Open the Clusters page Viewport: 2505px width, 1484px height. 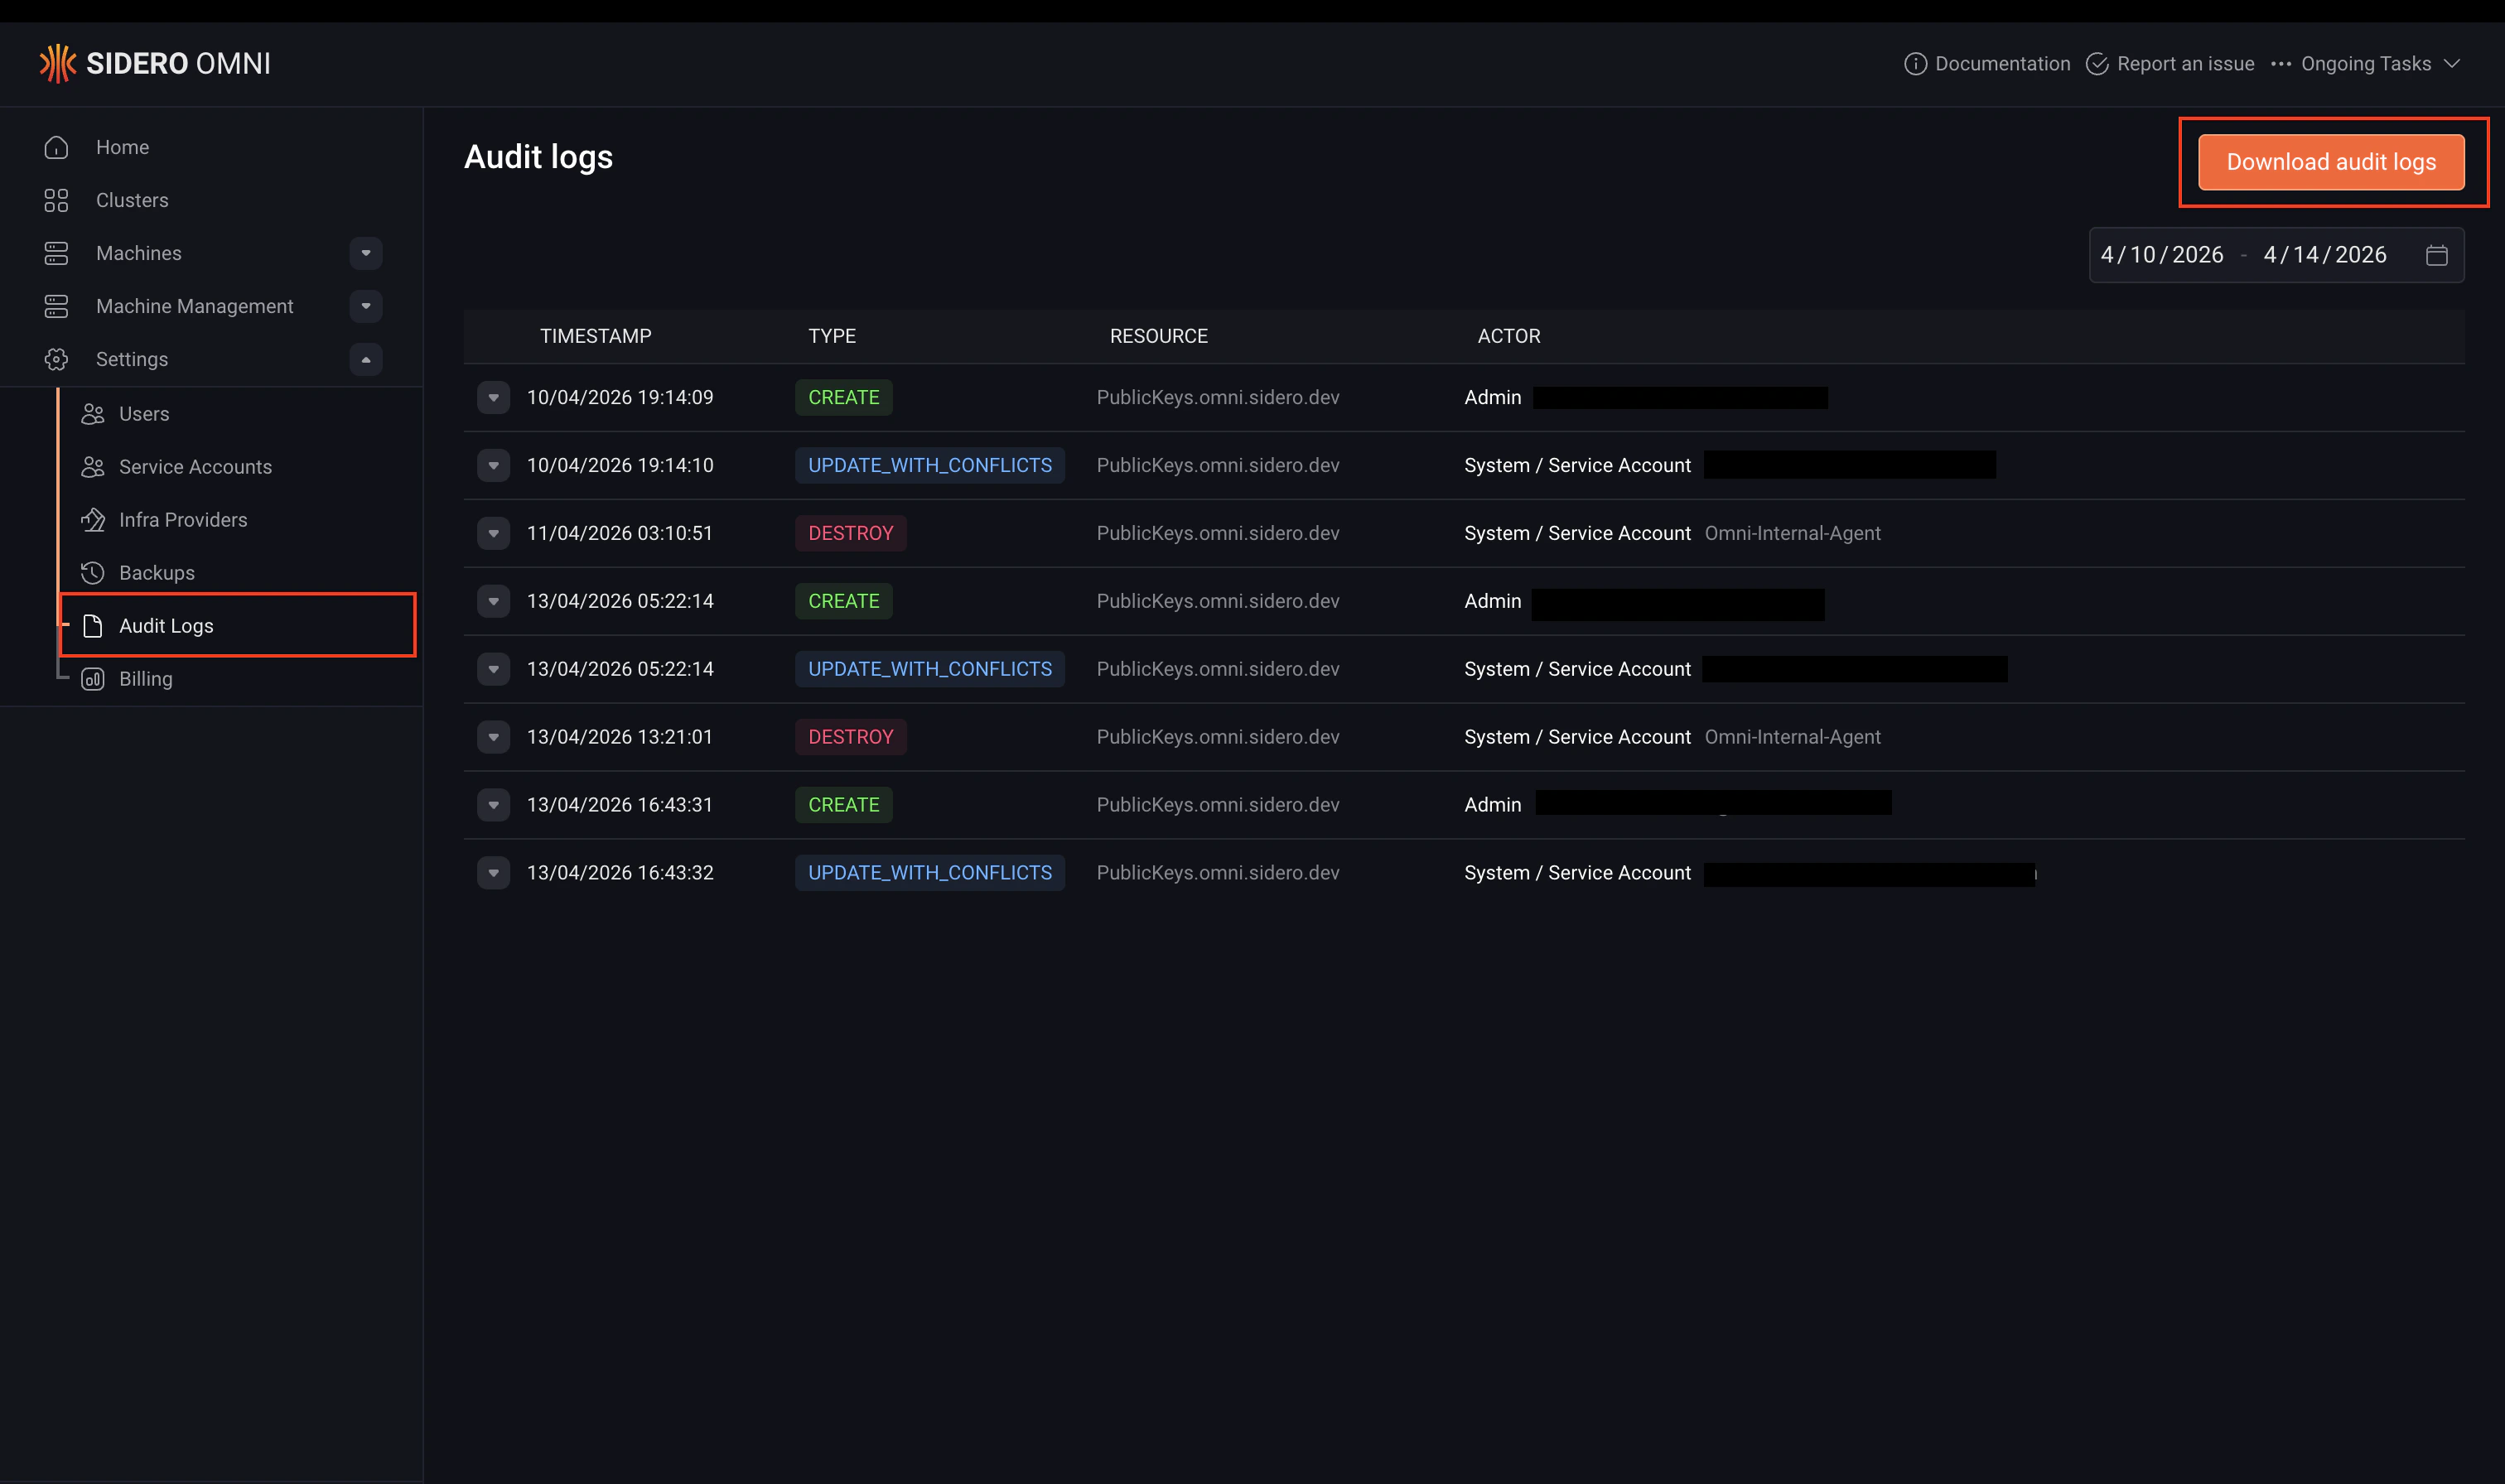pyautogui.click(x=132, y=200)
